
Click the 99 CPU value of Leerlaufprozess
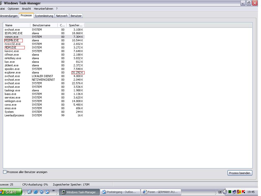point(63,116)
